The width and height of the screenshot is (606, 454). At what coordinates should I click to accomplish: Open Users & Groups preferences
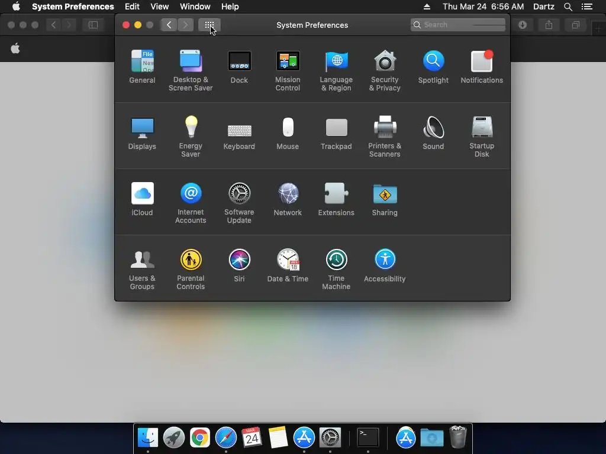pyautogui.click(x=142, y=270)
